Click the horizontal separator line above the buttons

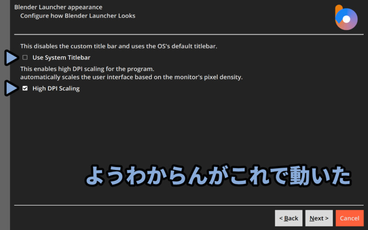click(189, 205)
